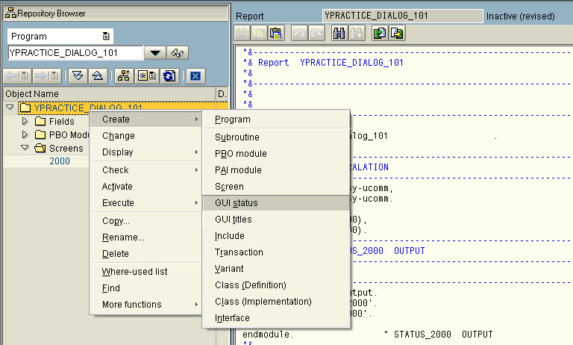
Task: Close the Repository Browser with X icon
Action: (x=195, y=75)
